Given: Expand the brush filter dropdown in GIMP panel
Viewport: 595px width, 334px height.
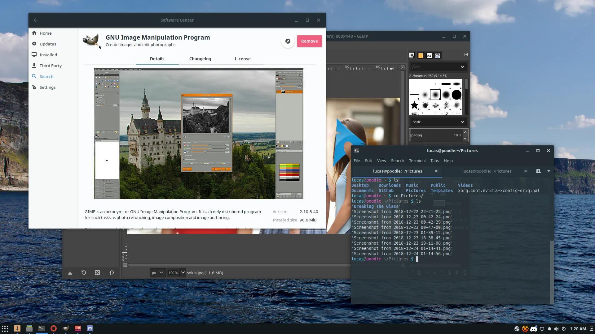Looking at the screenshot, I should [462, 66].
